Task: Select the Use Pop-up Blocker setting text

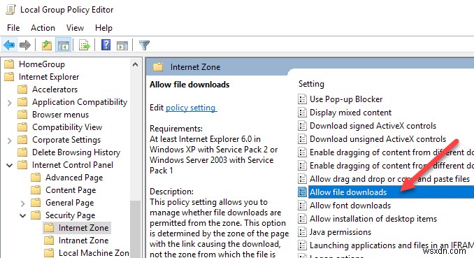Action: point(346,99)
